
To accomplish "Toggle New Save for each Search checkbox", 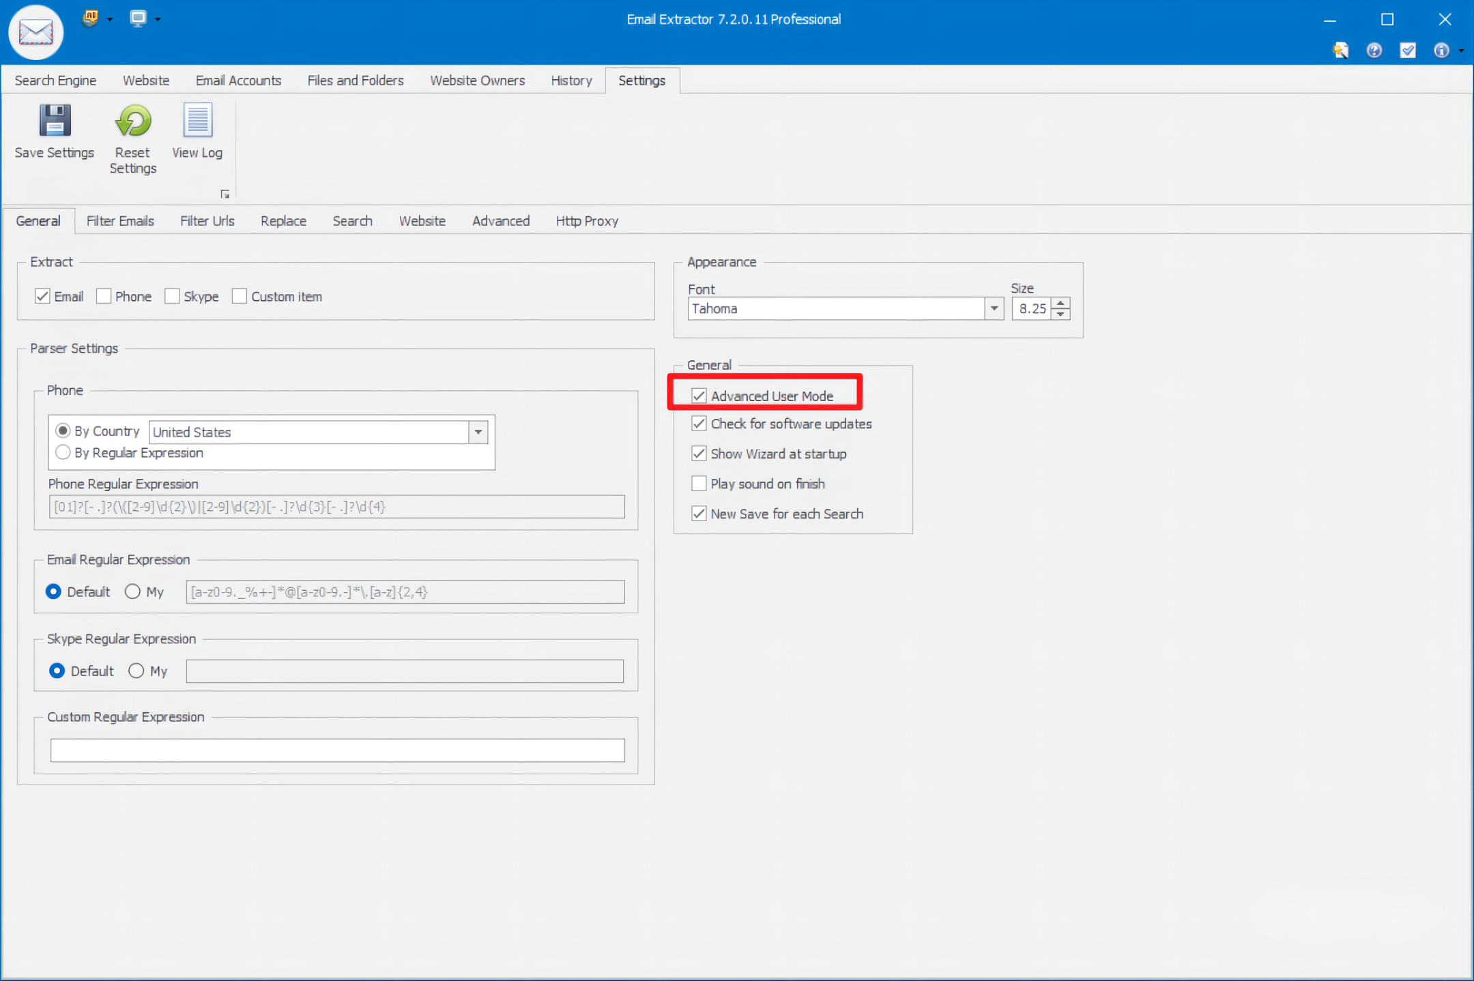I will (x=699, y=514).
